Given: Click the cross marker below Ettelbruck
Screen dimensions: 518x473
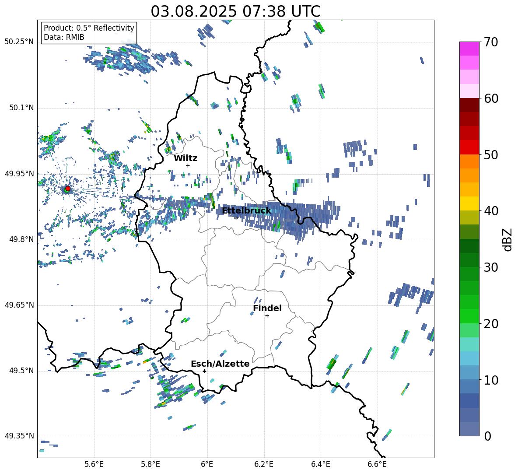Looking at the screenshot, I should pos(236,218).
